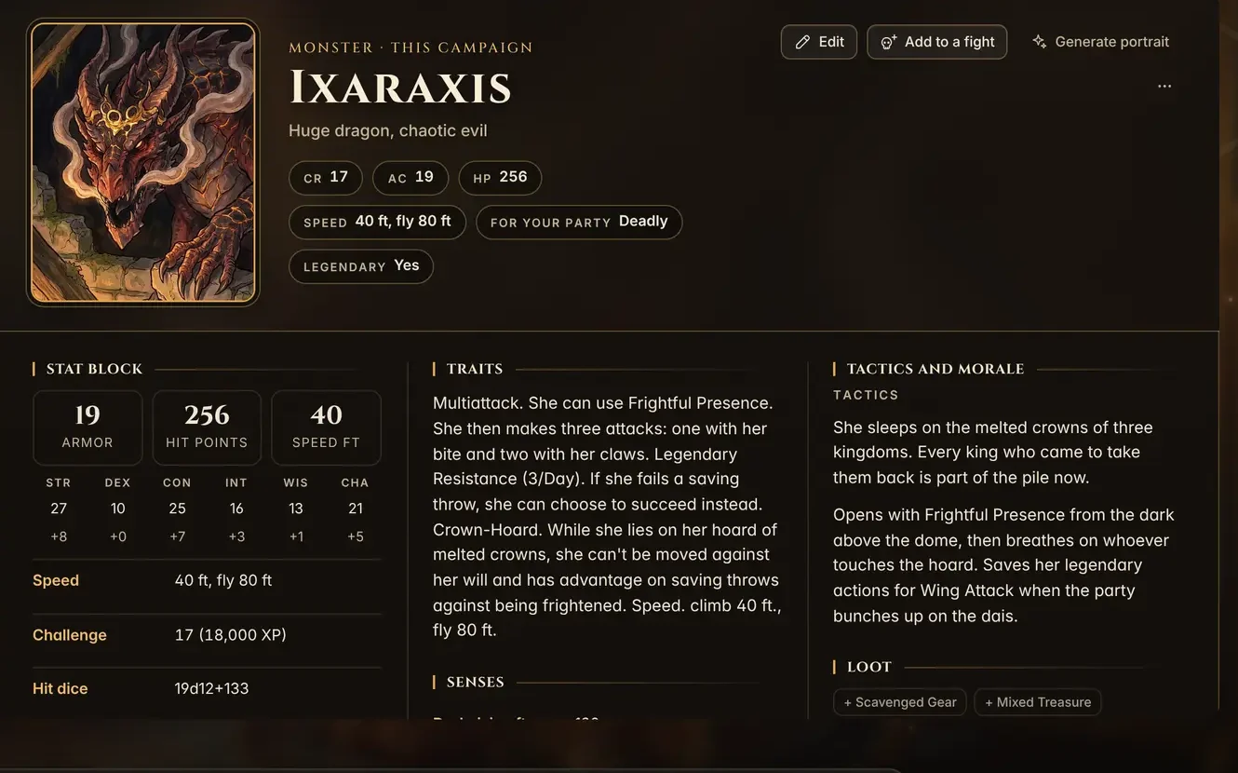The width and height of the screenshot is (1238, 773).
Task: Open the Ixaraxis dragon portrait
Action: click(142, 163)
